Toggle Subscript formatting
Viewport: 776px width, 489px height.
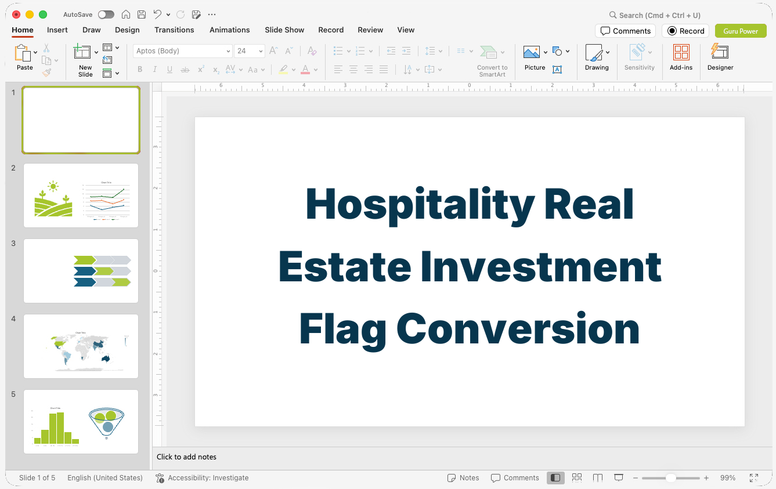[216, 70]
